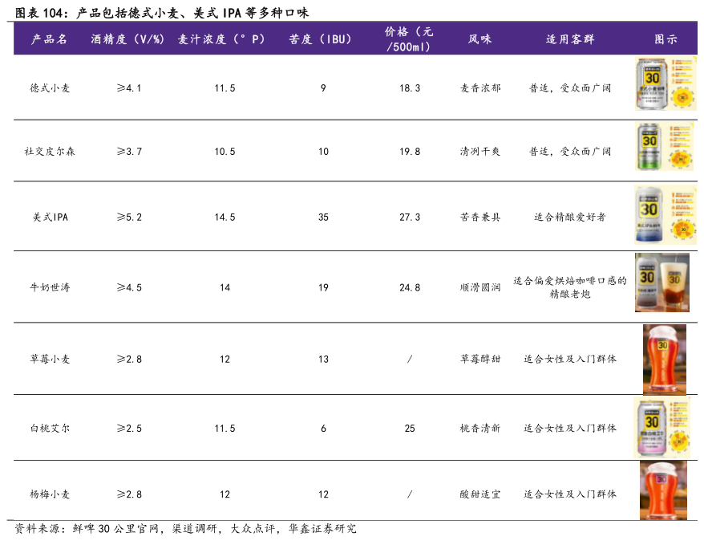Select the 白桃艾尔 can image
This screenshot has height=557, width=704.
point(662,428)
